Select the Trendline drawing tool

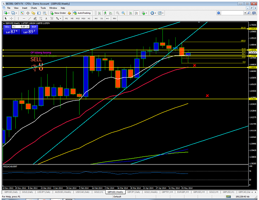coord(29,18)
